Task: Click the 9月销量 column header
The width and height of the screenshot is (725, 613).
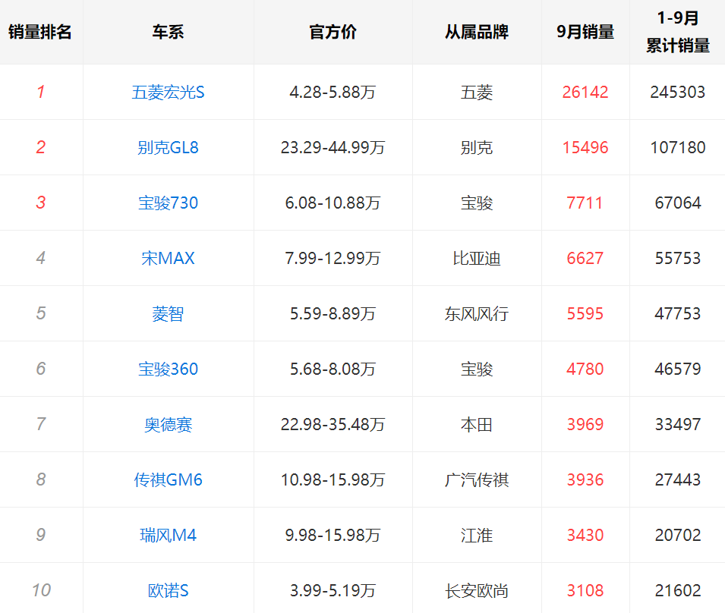Action: [585, 32]
